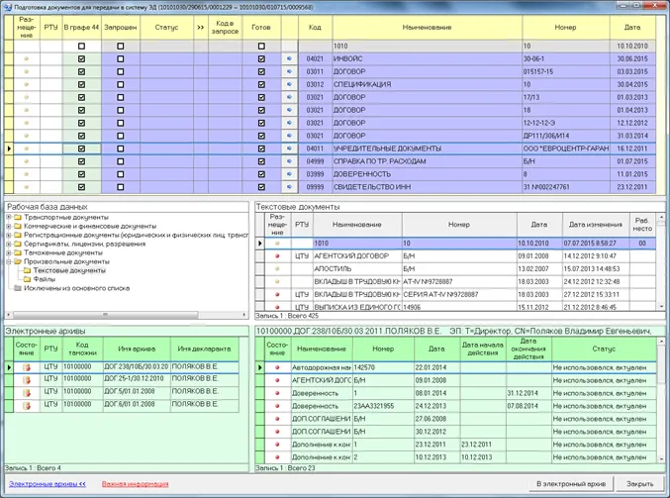Toggle Готов checkbox in top 1010 row
The height and width of the screenshot is (498, 670).
pyautogui.click(x=261, y=47)
